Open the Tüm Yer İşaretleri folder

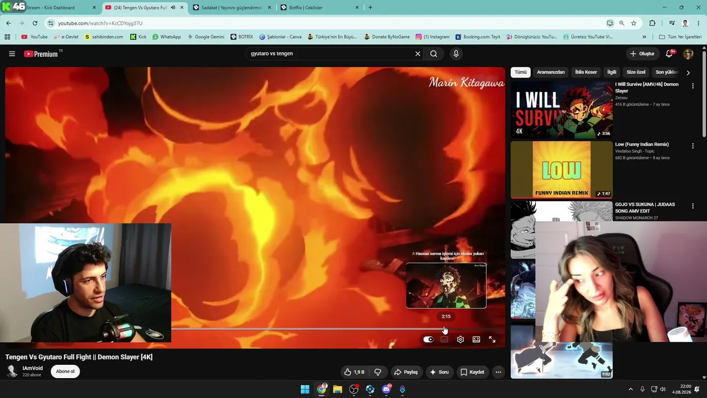pyautogui.click(x=680, y=37)
